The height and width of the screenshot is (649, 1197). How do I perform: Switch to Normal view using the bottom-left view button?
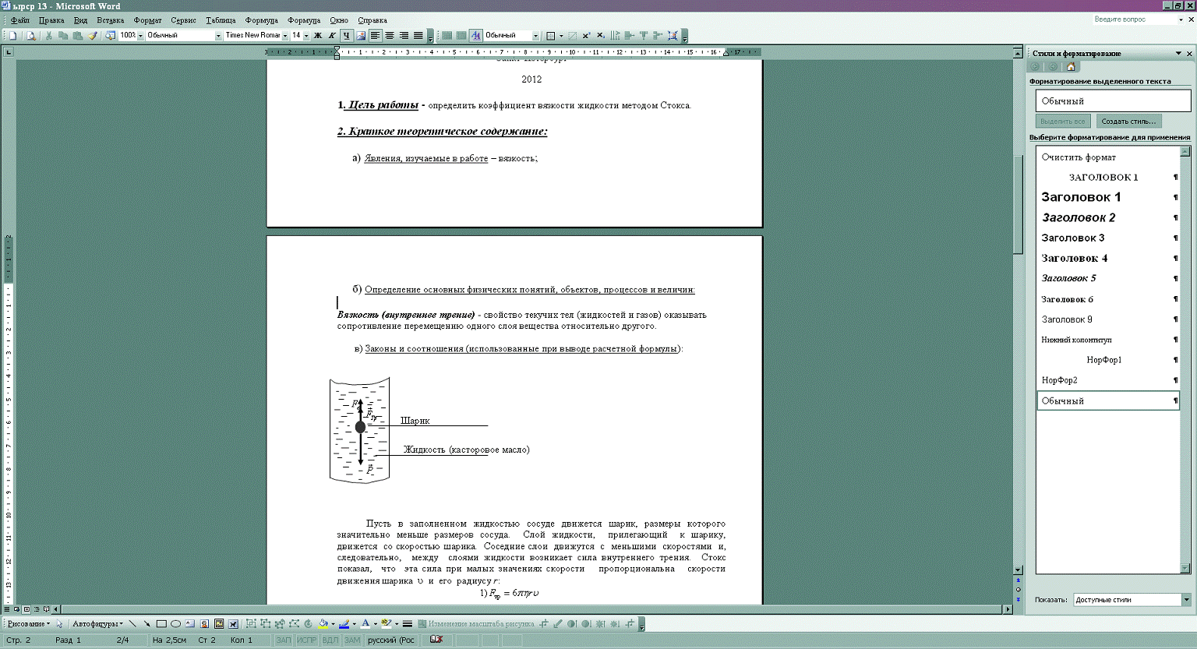point(7,609)
